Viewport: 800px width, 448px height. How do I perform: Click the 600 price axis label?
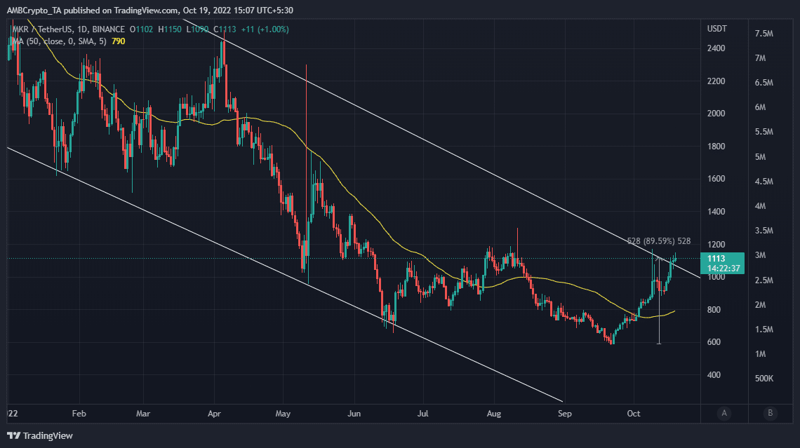[x=714, y=342]
